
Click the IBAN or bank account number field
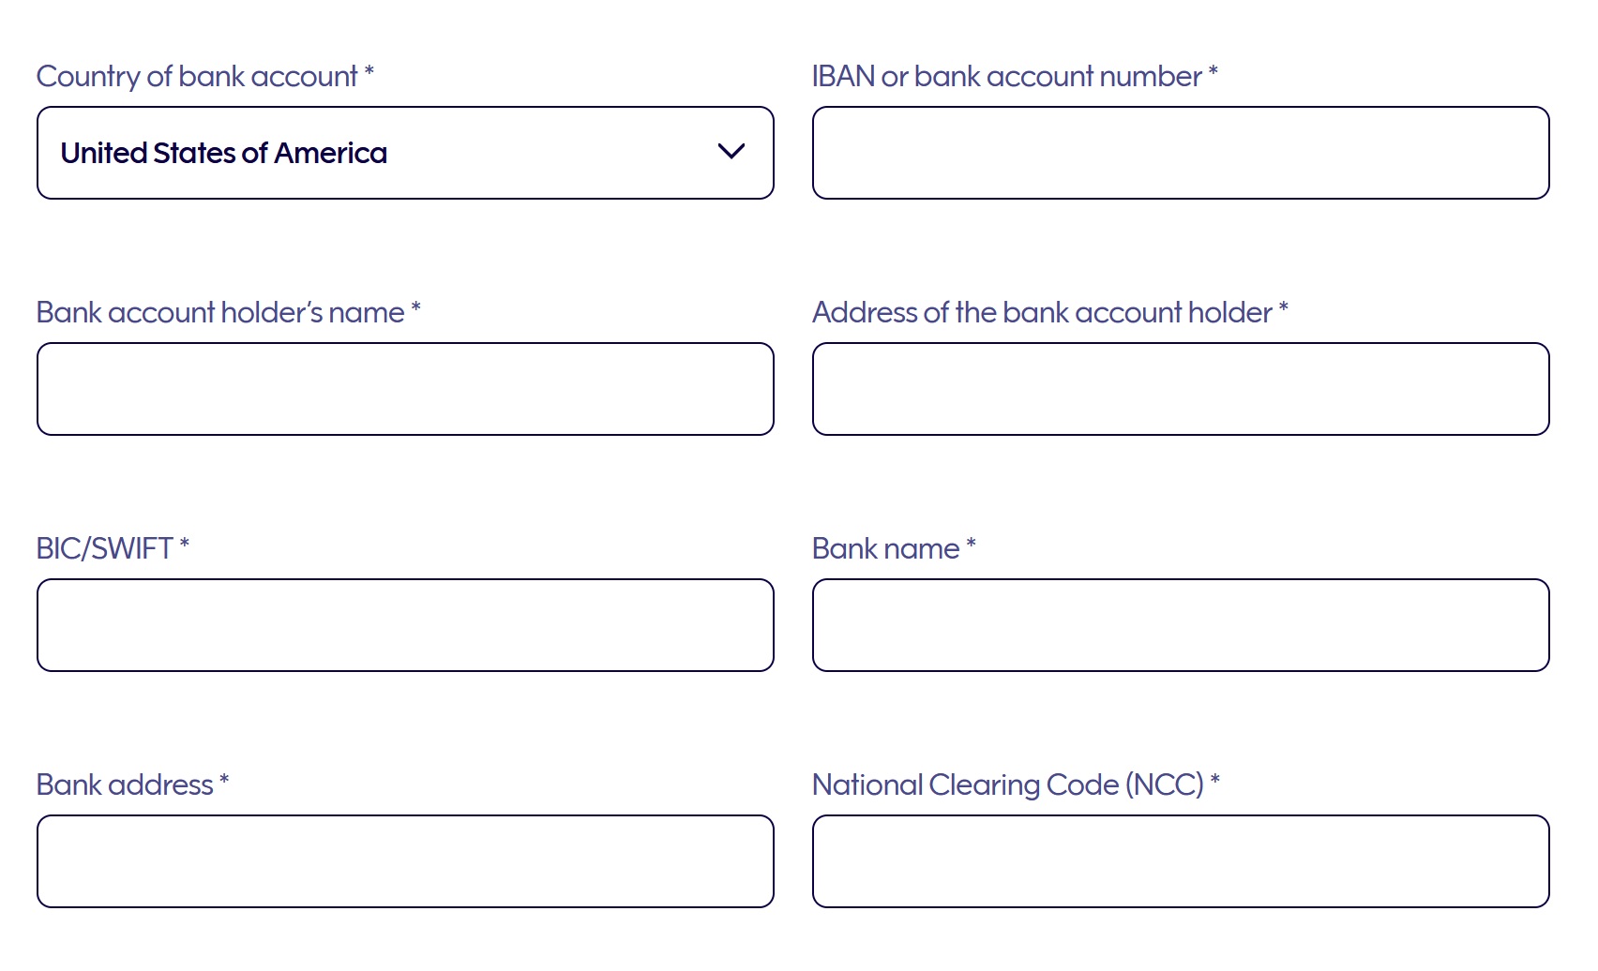[x=1180, y=153]
